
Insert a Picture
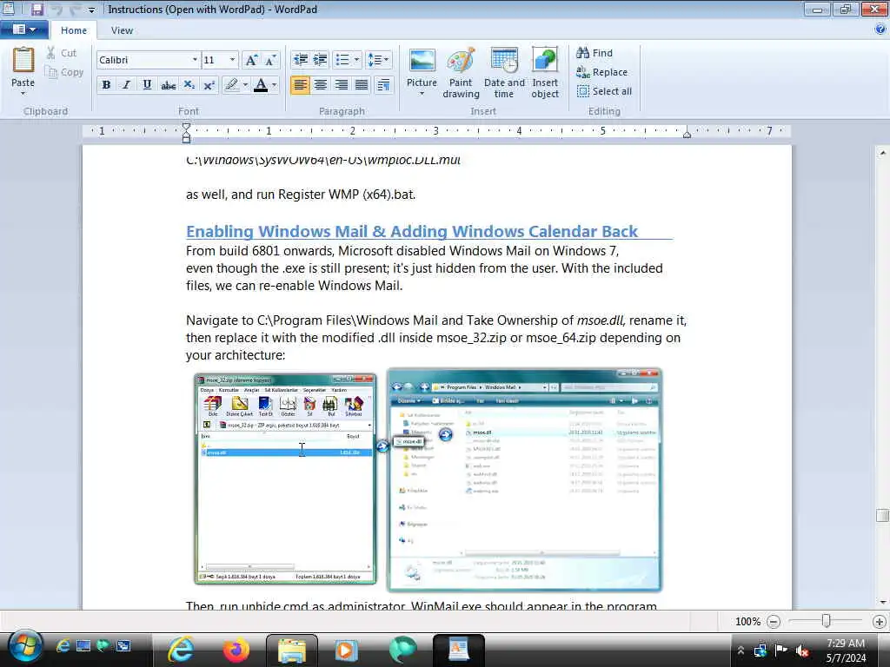click(x=422, y=68)
